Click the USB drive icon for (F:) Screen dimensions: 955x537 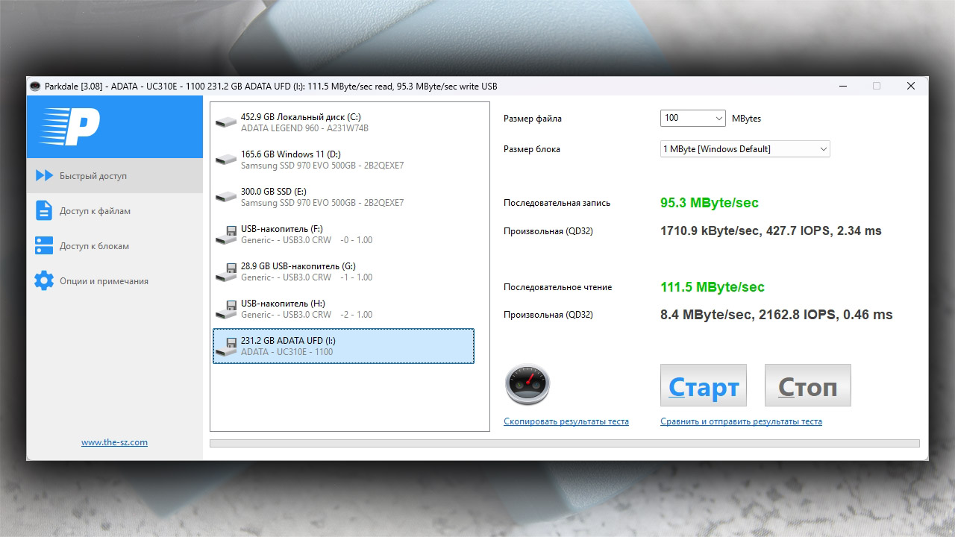pyautogui.click(x=225, y=235)
